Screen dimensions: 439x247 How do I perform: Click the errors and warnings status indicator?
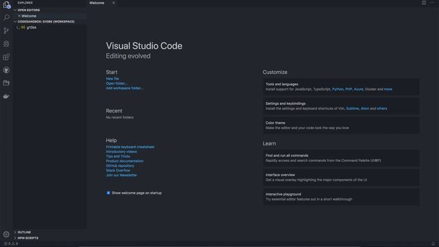pos(11,244)
